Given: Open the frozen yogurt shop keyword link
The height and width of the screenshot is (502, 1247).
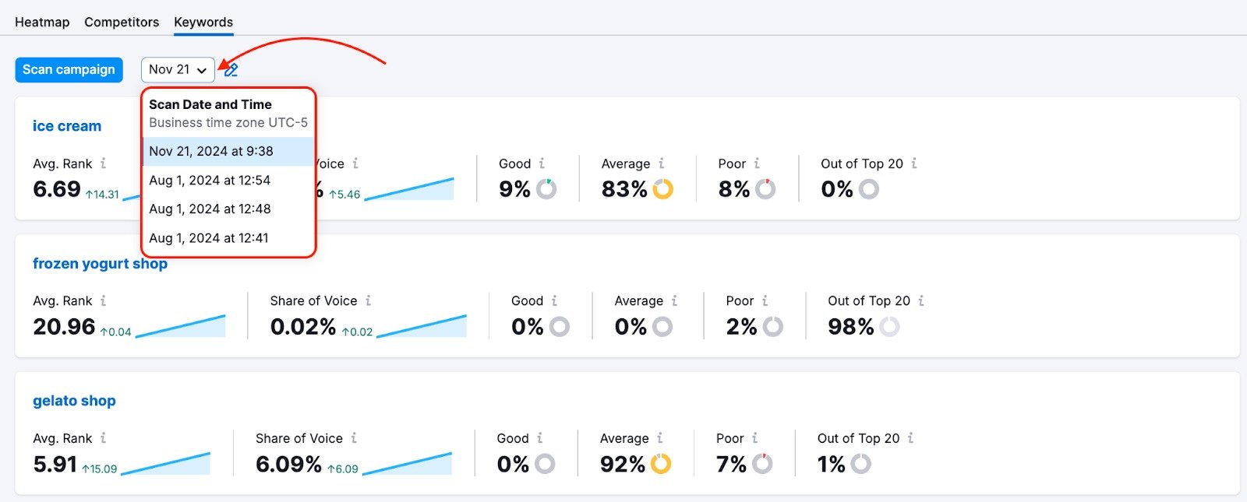Looking at the screenshot, I should click(x=100, y=263).
